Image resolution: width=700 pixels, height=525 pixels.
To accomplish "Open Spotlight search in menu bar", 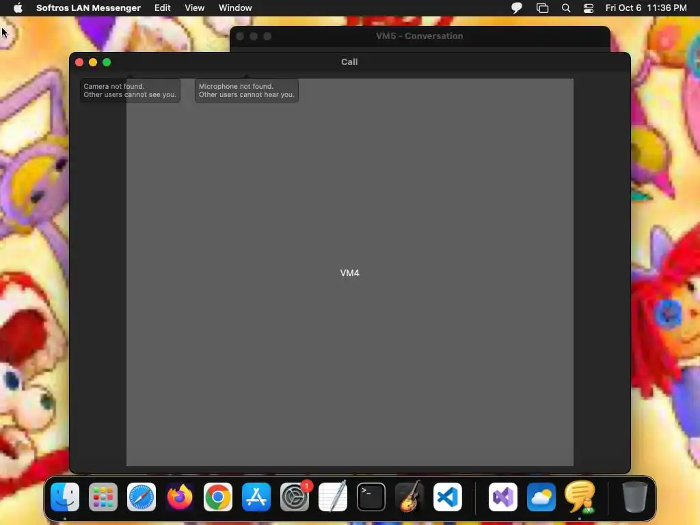I will (x=566, y=8).
